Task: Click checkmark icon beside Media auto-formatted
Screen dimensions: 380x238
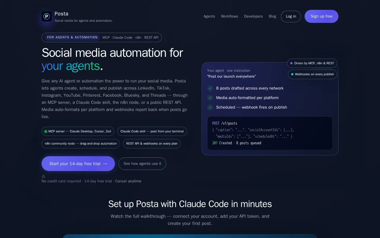Action: [210, 98]
